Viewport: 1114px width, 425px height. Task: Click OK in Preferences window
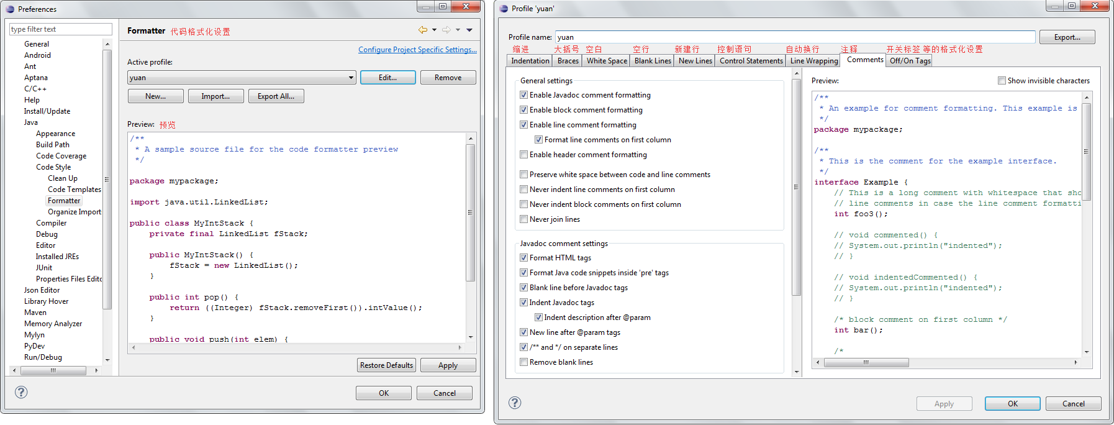point(384,393)
